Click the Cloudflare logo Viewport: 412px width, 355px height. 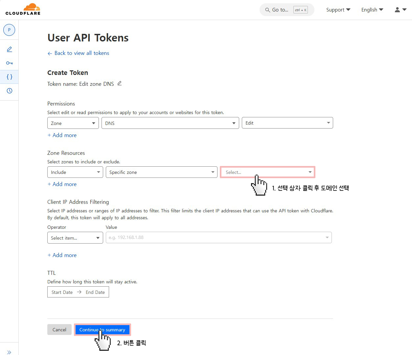pyautogui.click(x=23, y=9)
